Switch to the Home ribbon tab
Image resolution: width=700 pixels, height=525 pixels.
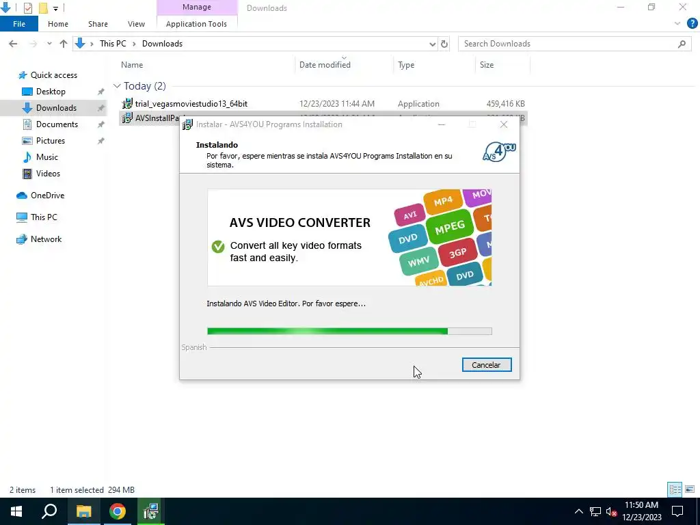coord(58,24)
